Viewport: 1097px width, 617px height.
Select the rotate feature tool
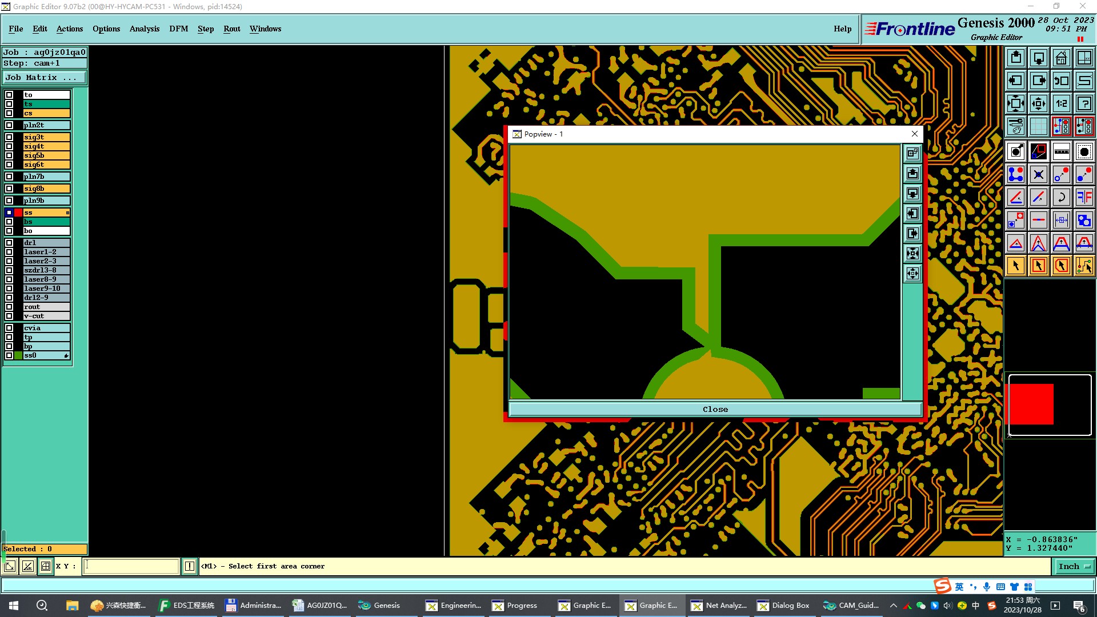click(x=1061, y=197)
